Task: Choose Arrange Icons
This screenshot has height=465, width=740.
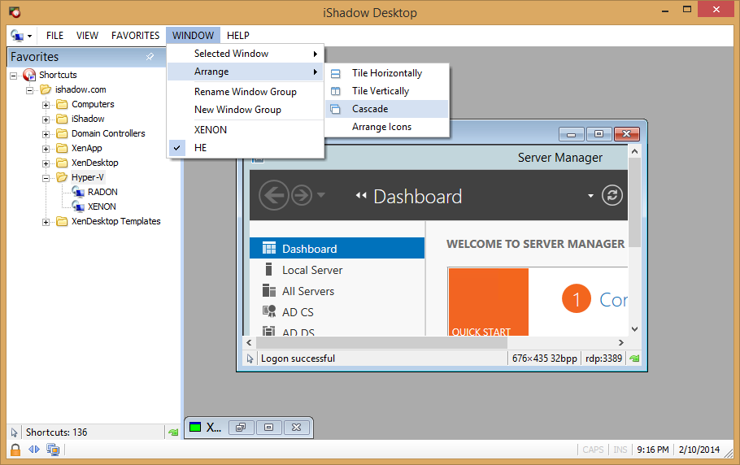Action: (x=386, y=127)
